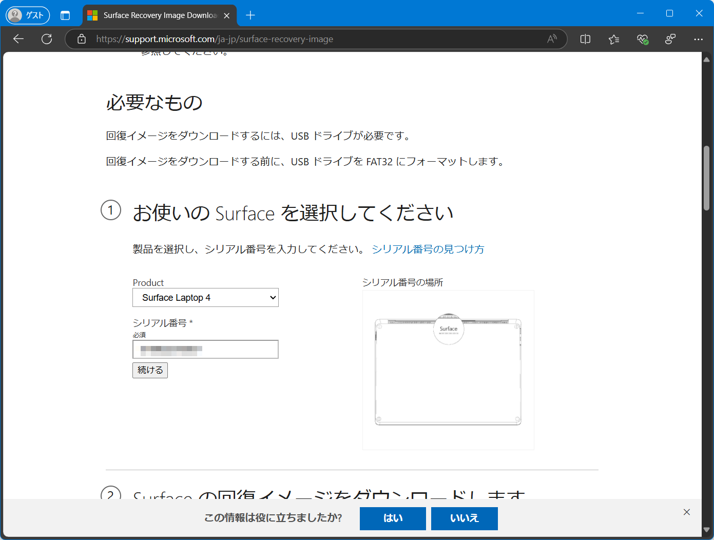Open the Read Aloud icon in address bar
The image size is (714, 540).
pos(552,39)
